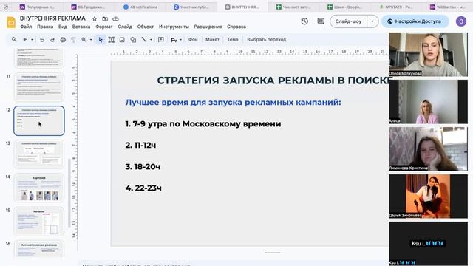The image size is (473, 266).
Task: Select the Ksu L participant video tile
Action: pos(428,244)
